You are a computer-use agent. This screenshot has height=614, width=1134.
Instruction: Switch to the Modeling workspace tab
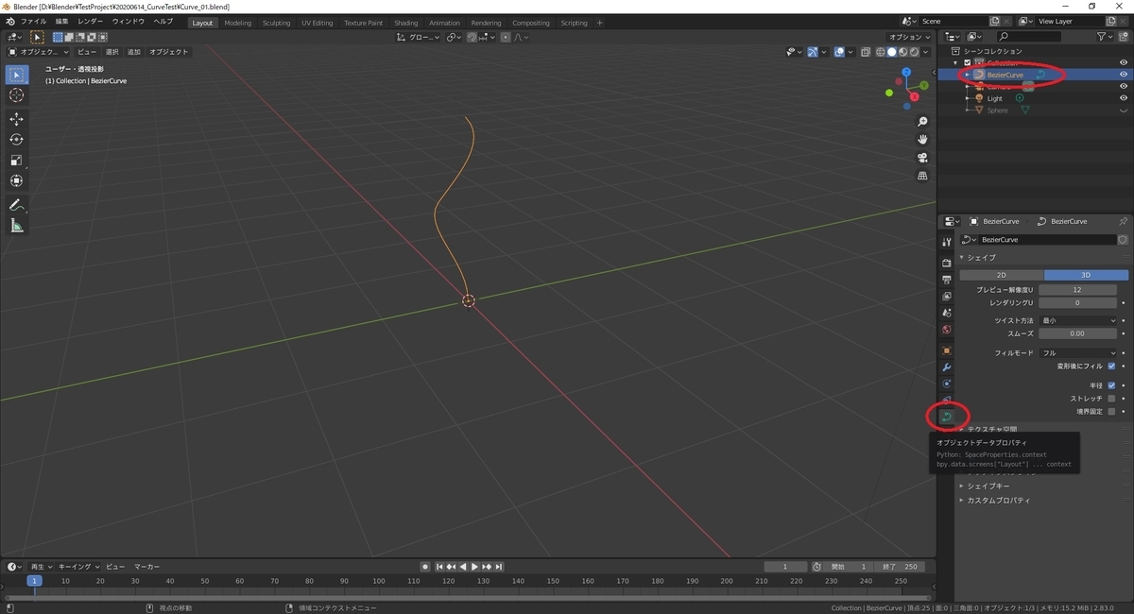pyautogui.click(x=237, y=23)
